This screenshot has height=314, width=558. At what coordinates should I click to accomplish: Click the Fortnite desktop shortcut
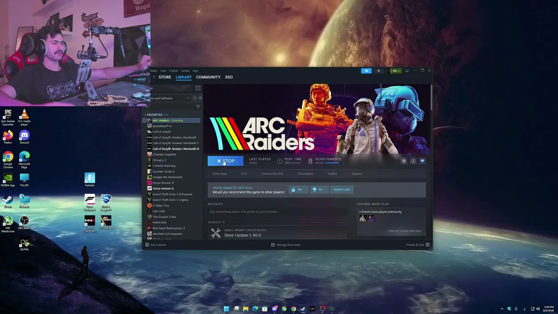[x=90, y=180]
